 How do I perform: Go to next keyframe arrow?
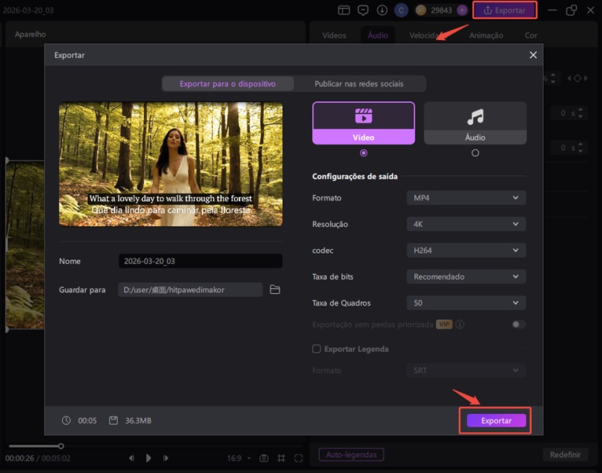(585, 79)
